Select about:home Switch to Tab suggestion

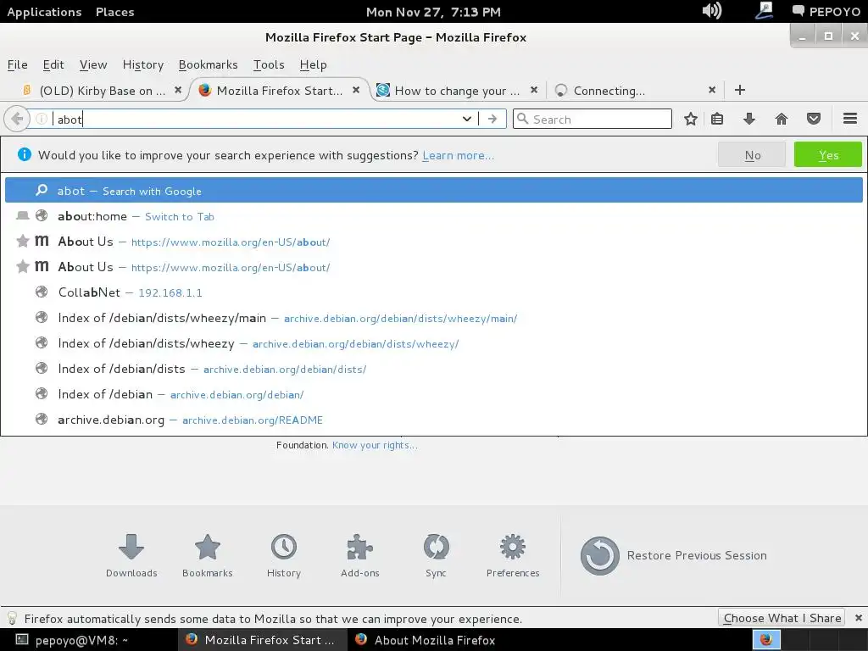433,216
